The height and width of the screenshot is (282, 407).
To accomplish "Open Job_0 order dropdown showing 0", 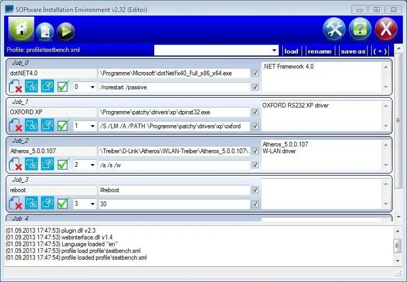I will pos(84,87).
